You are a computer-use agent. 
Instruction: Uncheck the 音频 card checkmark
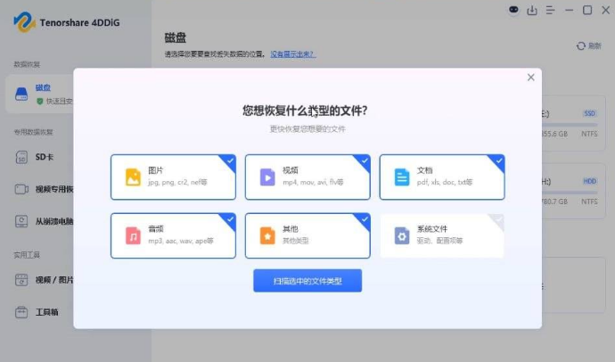click(229, 219)
